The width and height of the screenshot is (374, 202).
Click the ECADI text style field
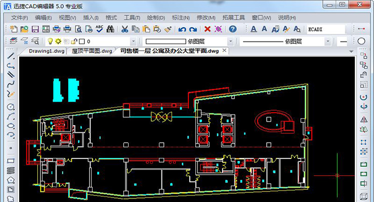click(326, 29)
